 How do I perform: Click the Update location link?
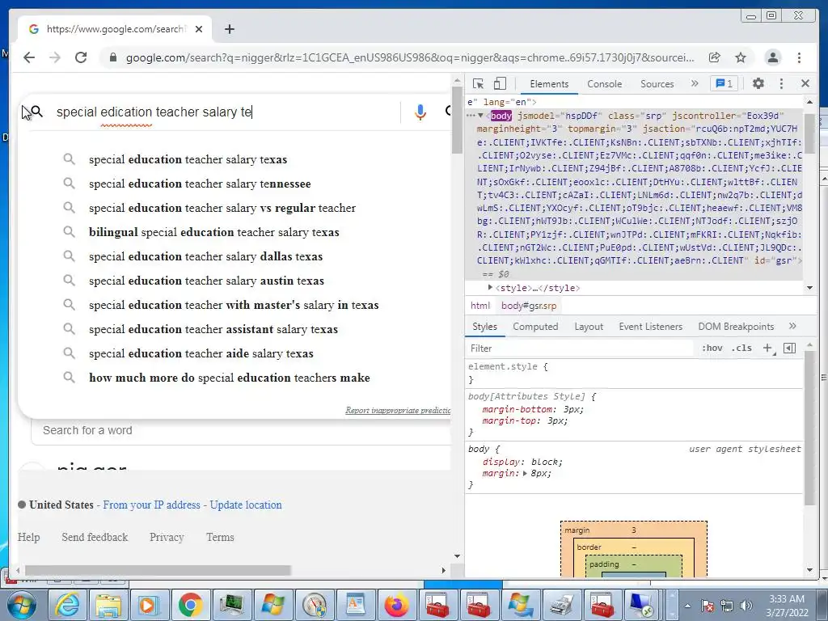pos(246,505)
